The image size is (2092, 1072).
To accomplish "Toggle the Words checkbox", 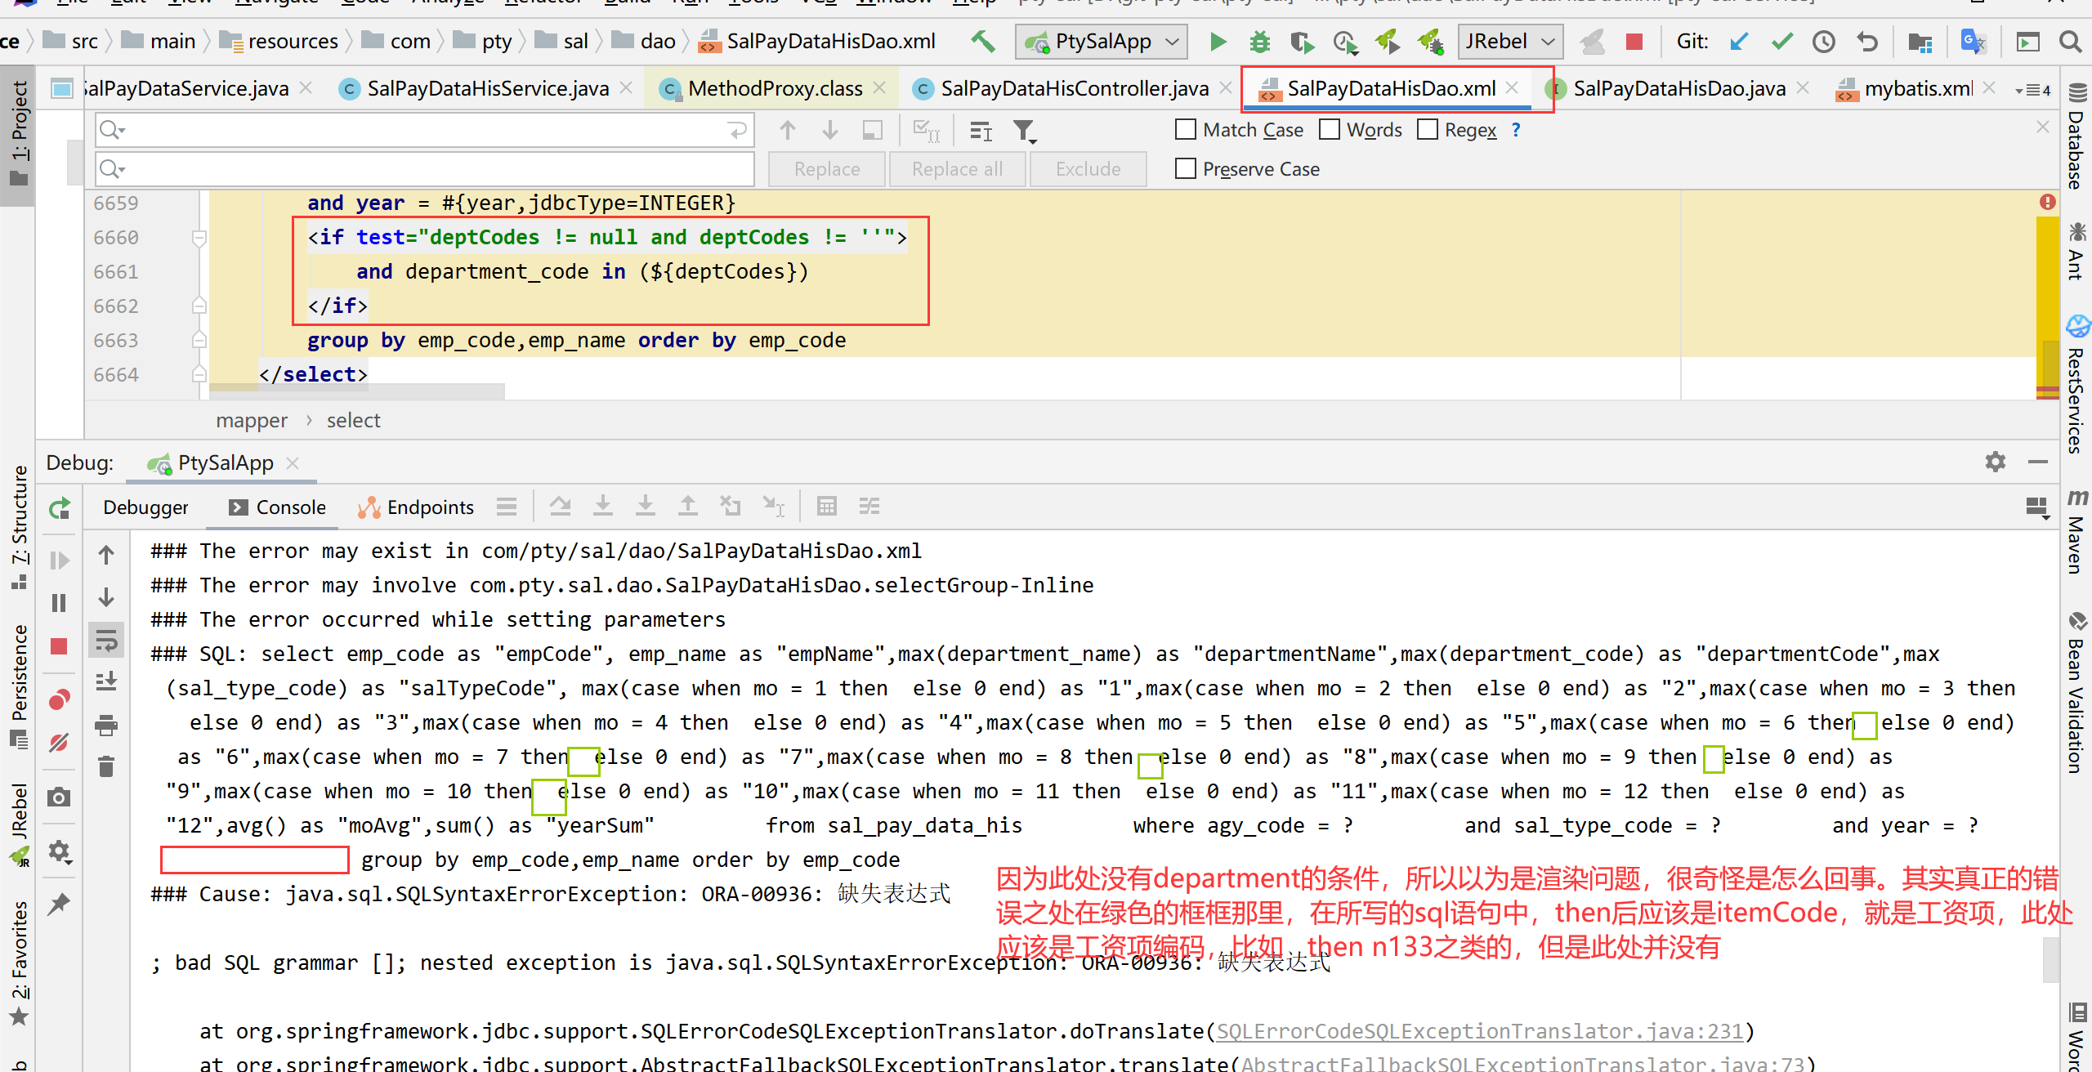I will pyautogui.click(x=1330, y=130).
